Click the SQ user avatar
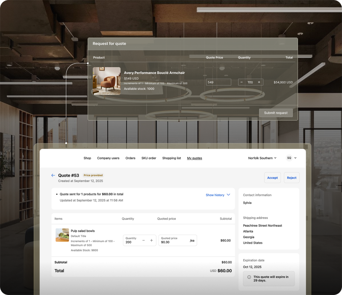 point(289,158)
